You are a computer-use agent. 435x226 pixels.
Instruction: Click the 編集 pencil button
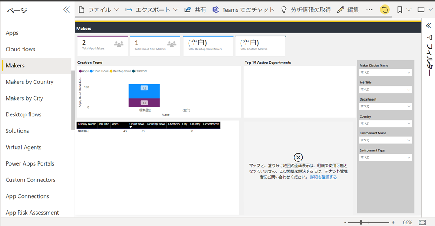point(348,10)
